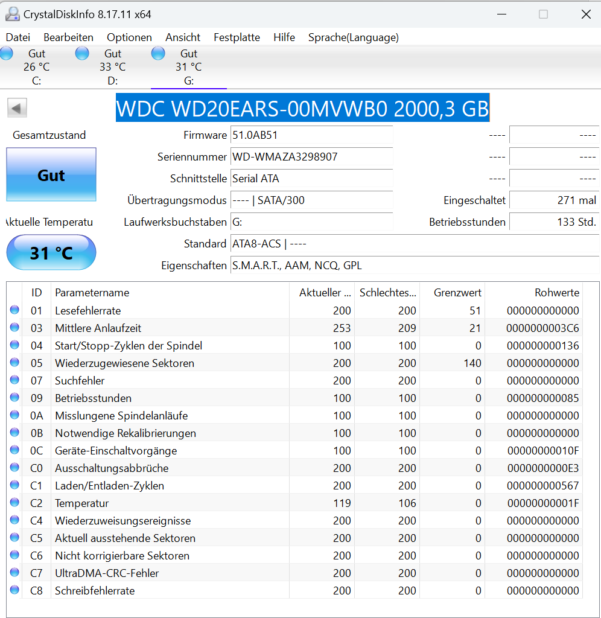
Task: Click the Gut overall health status button
Action: pos(51,174)
